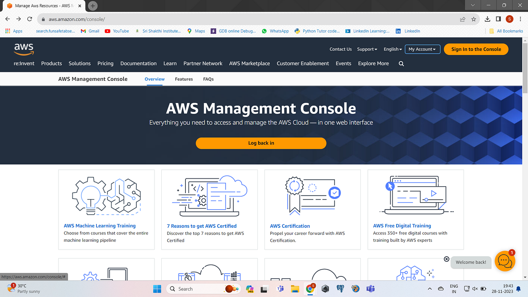Open the chat support bubble
The image size is (528, 297).
(x=505, y=261)
